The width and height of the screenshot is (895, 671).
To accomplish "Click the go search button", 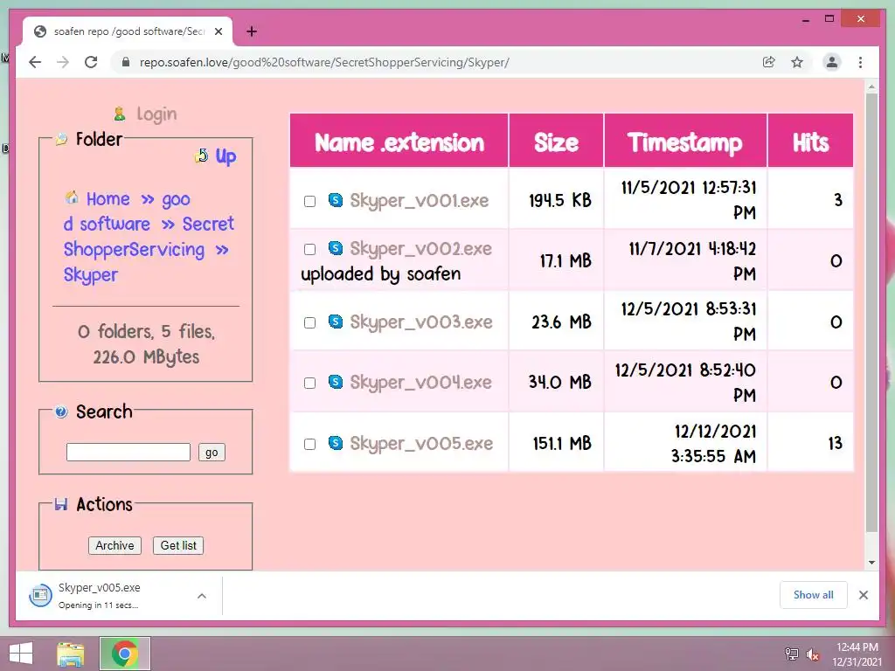I will click(212, 452).
